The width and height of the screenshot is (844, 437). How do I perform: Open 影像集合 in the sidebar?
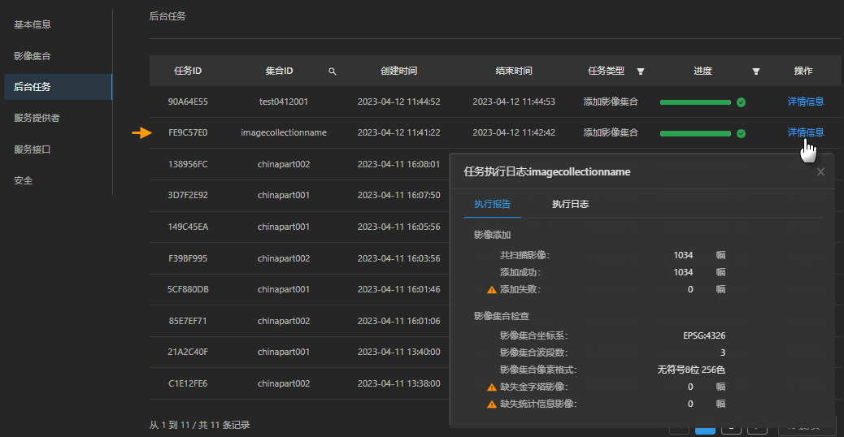coord(33,56)
